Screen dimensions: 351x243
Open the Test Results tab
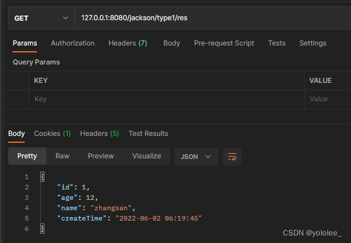(x=148, y=134)
